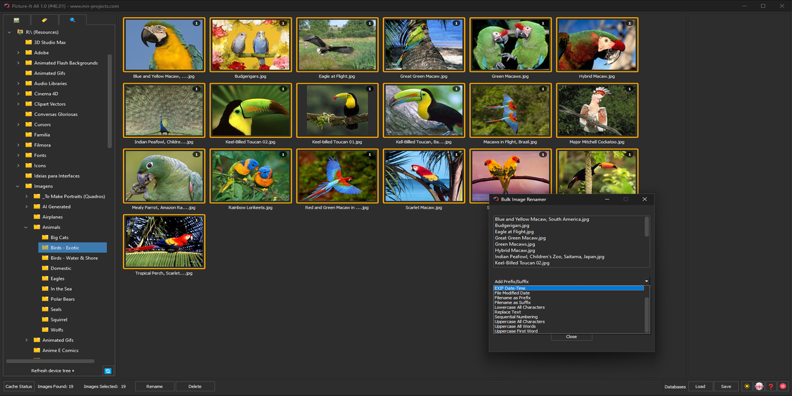
Task: Select the Indian Peafowl thumbnail image
Action: (x=164, y=110)
